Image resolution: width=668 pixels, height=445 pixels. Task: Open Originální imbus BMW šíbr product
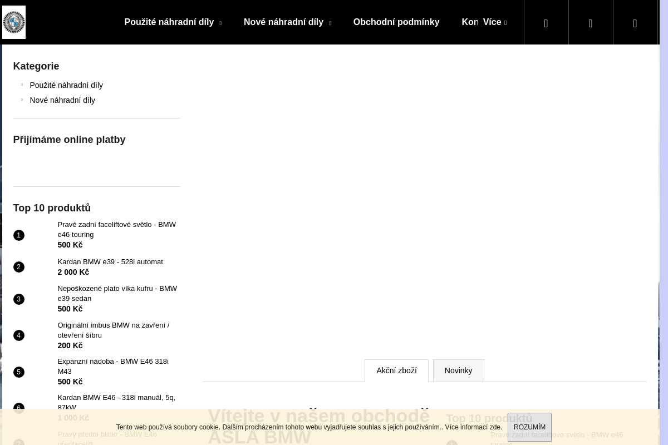coord(114,330)
